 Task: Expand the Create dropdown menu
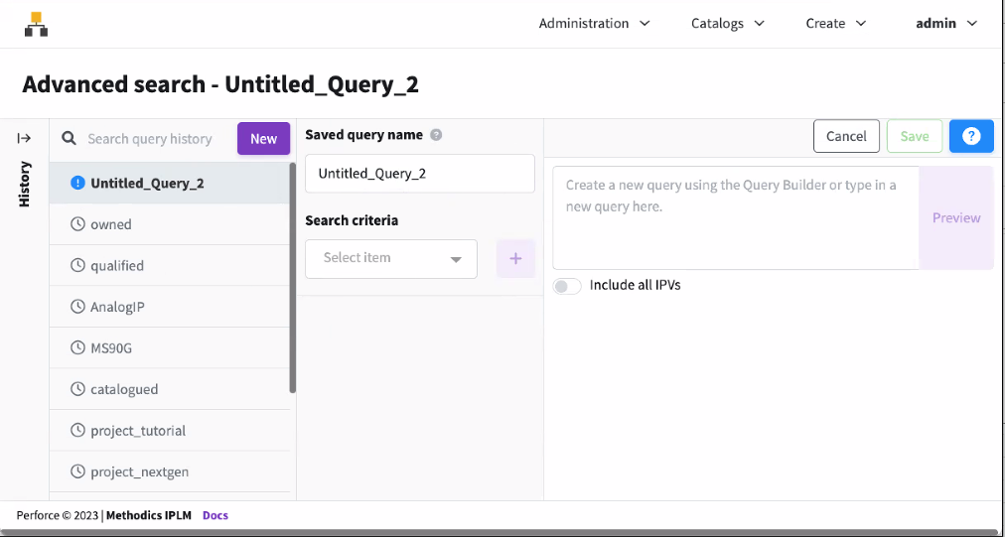click(835, 23)
